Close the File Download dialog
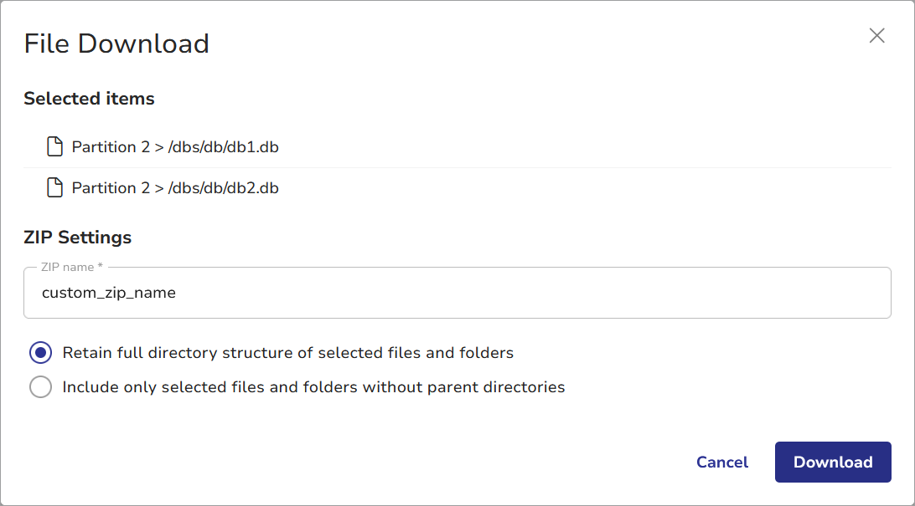915x506 pixels. click(x=876, y=35)
